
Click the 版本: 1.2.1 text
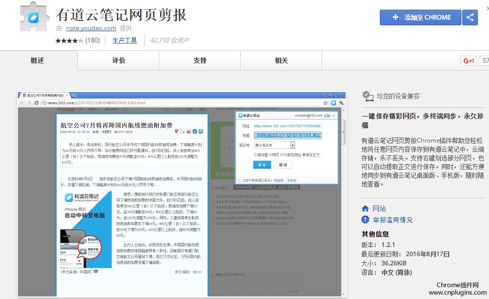coord(378,245)
